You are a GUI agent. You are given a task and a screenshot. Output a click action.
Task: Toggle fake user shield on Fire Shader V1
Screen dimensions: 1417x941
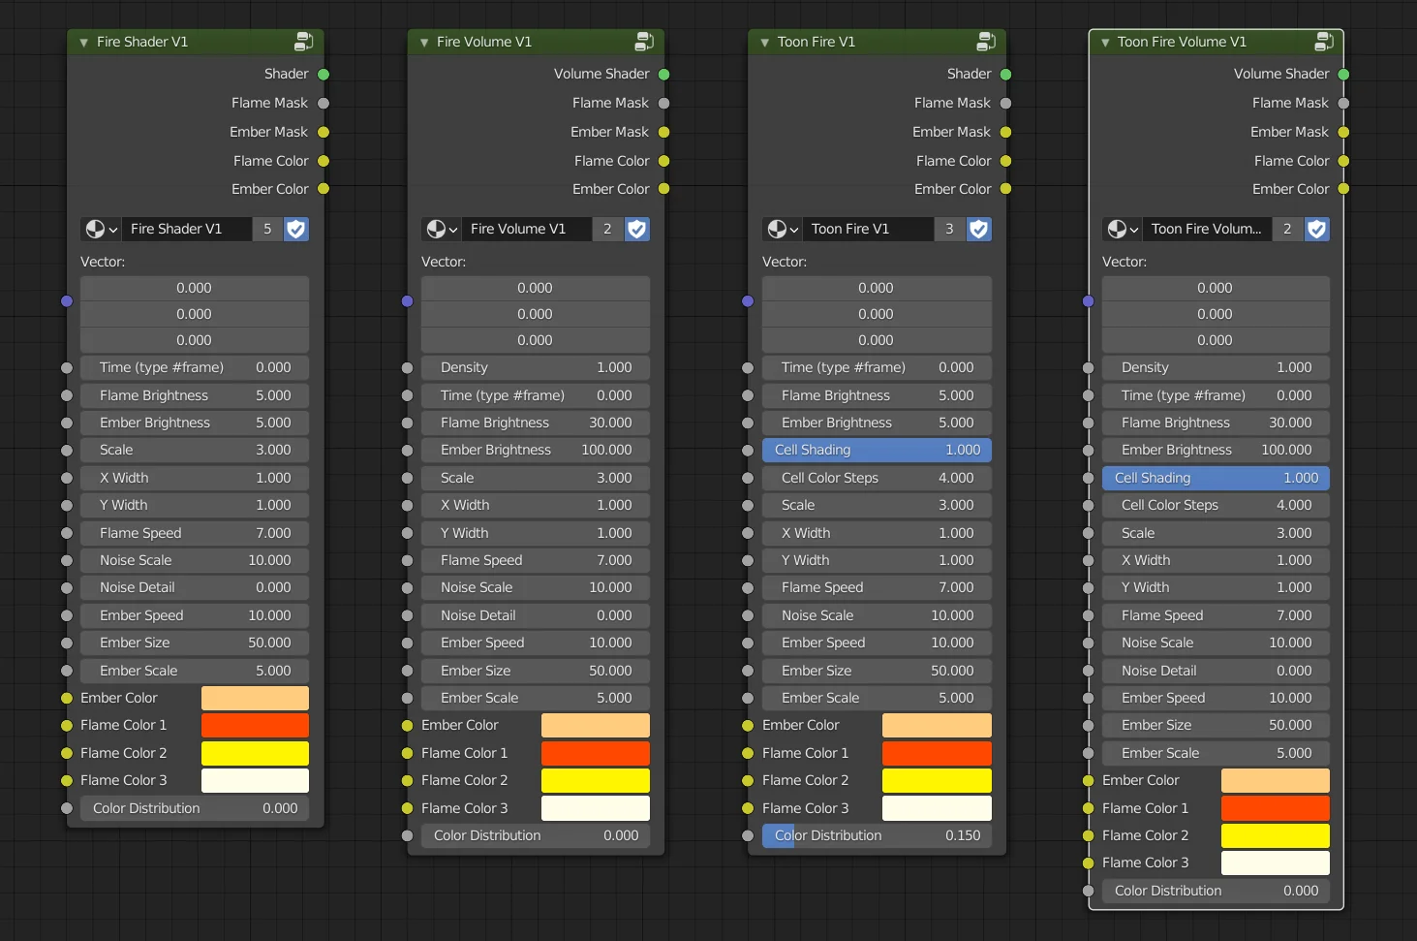(296, 229)
